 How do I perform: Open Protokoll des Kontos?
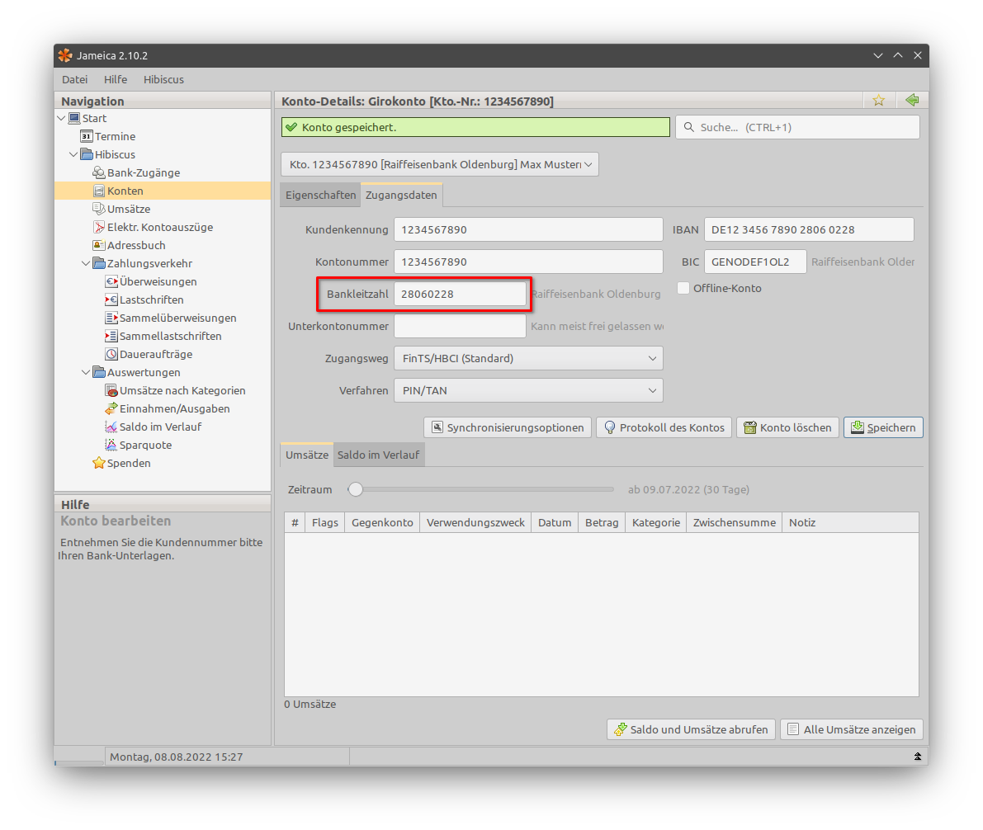click(x=664, y=427)
